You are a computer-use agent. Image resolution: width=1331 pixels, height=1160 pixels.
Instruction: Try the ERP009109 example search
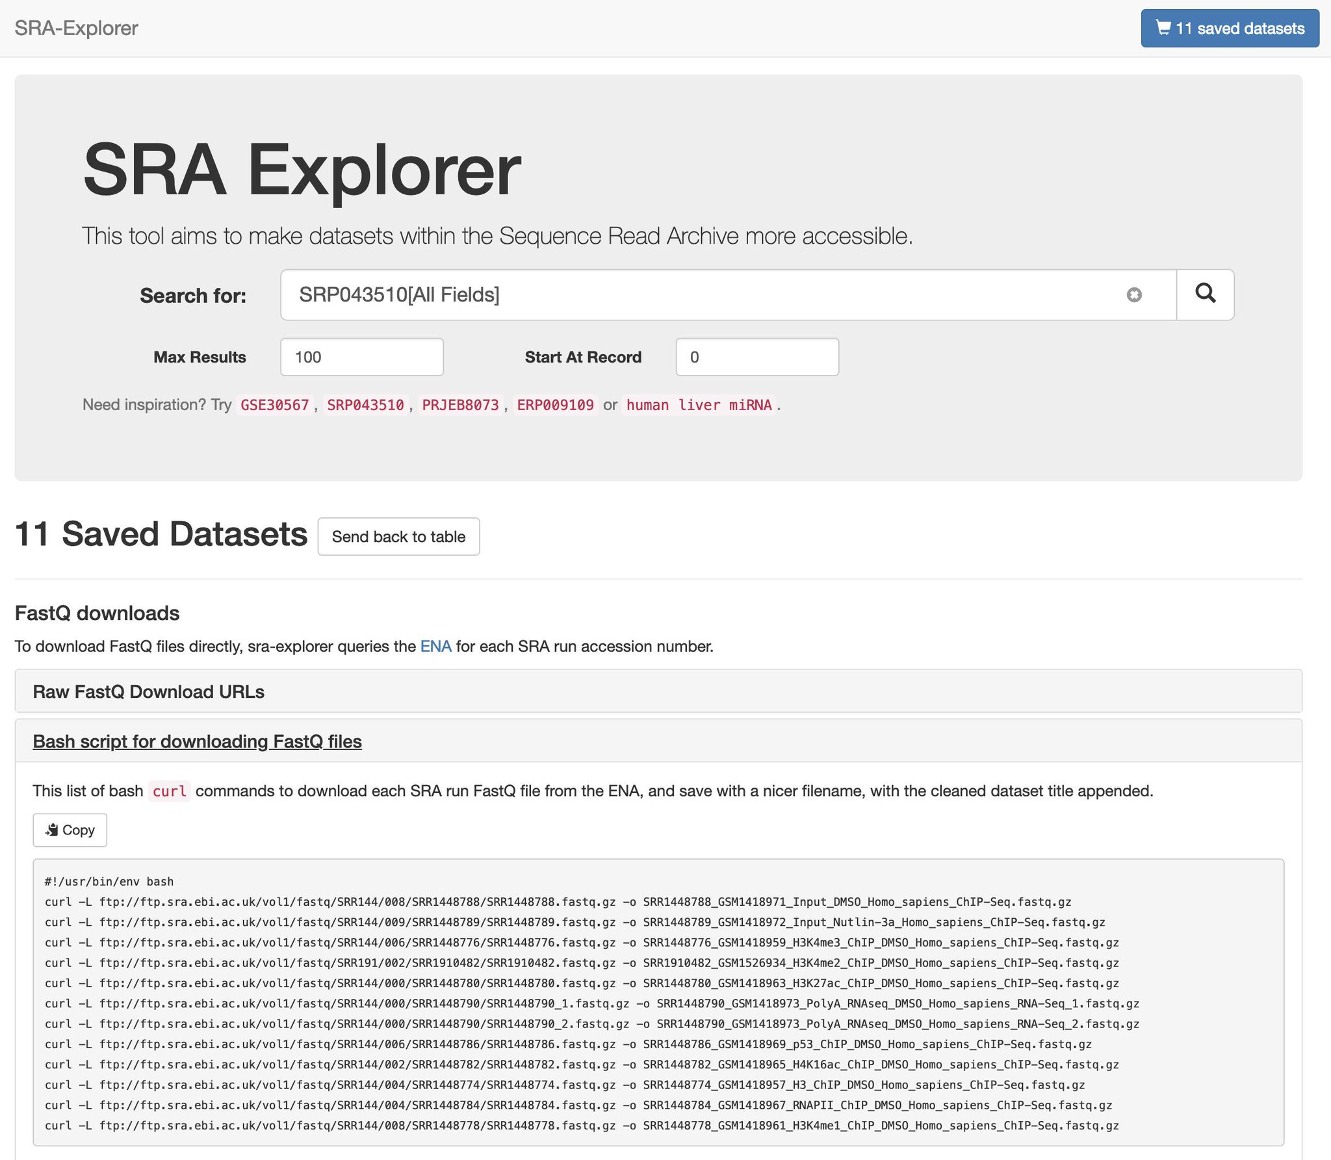(x=555, y=405)
